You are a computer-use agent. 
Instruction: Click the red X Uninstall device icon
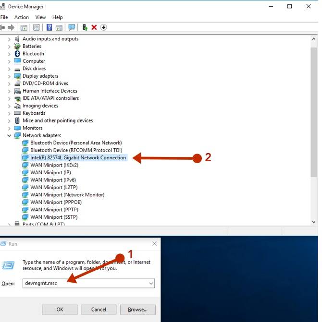(x=94, y=27)
